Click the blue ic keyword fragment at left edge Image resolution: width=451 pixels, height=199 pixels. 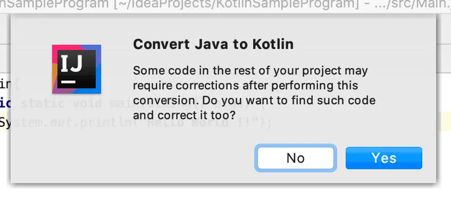(x=5, y=104)
